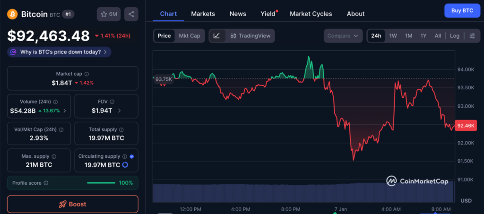Expand Volume (24h) details arrow
This screenshot has width=484, height=214.
(x=64, y=111)
